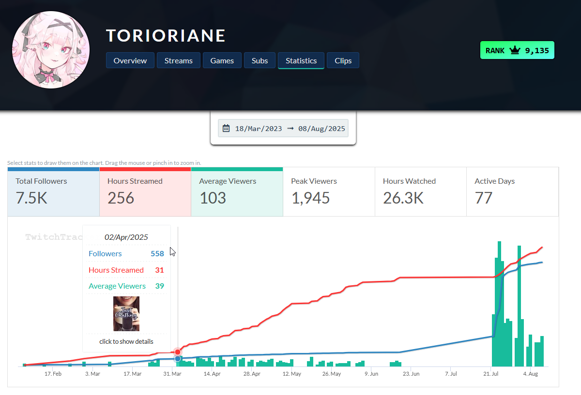The height and width of the screenshot is (395, 581).
Task: Click the '23. Jun' axis label
Action: [x=412, y=374]
